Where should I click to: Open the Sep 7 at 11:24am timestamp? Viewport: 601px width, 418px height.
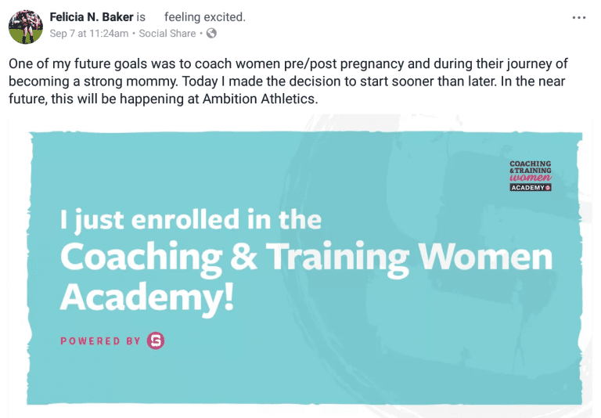(89, 34)
